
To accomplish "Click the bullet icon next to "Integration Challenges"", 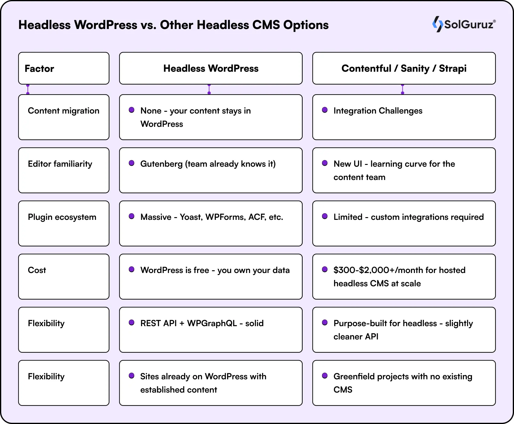I will (325, 110).
